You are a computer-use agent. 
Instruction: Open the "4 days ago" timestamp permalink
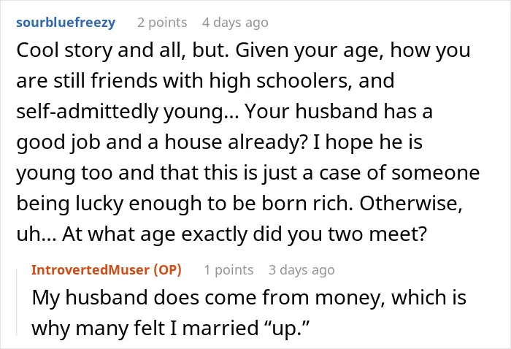pyautogui.click(x=235, y=23)
